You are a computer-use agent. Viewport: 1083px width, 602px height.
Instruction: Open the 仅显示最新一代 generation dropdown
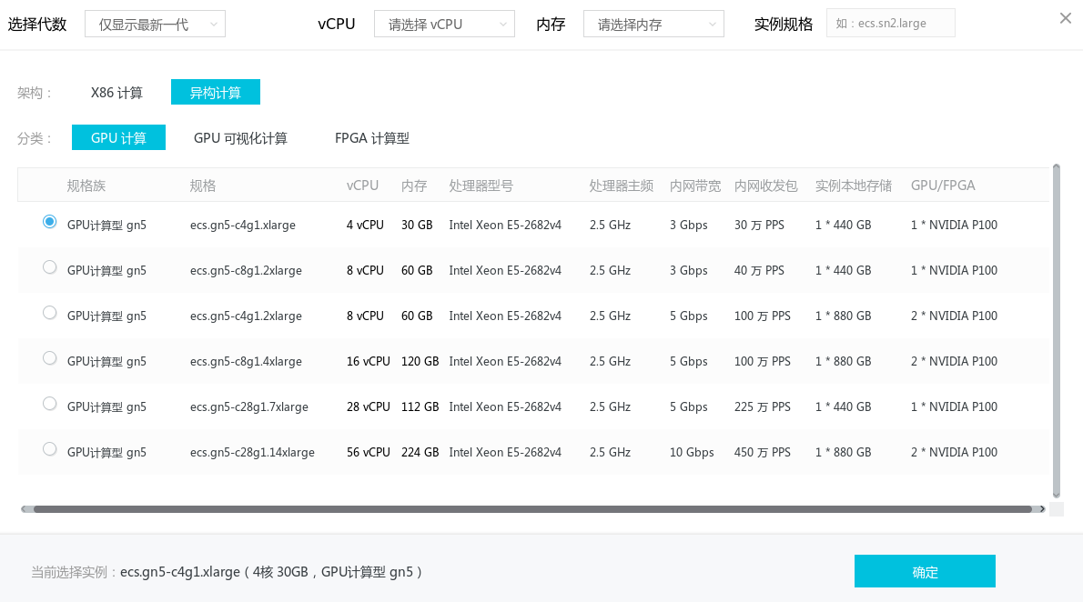[155, 25]
